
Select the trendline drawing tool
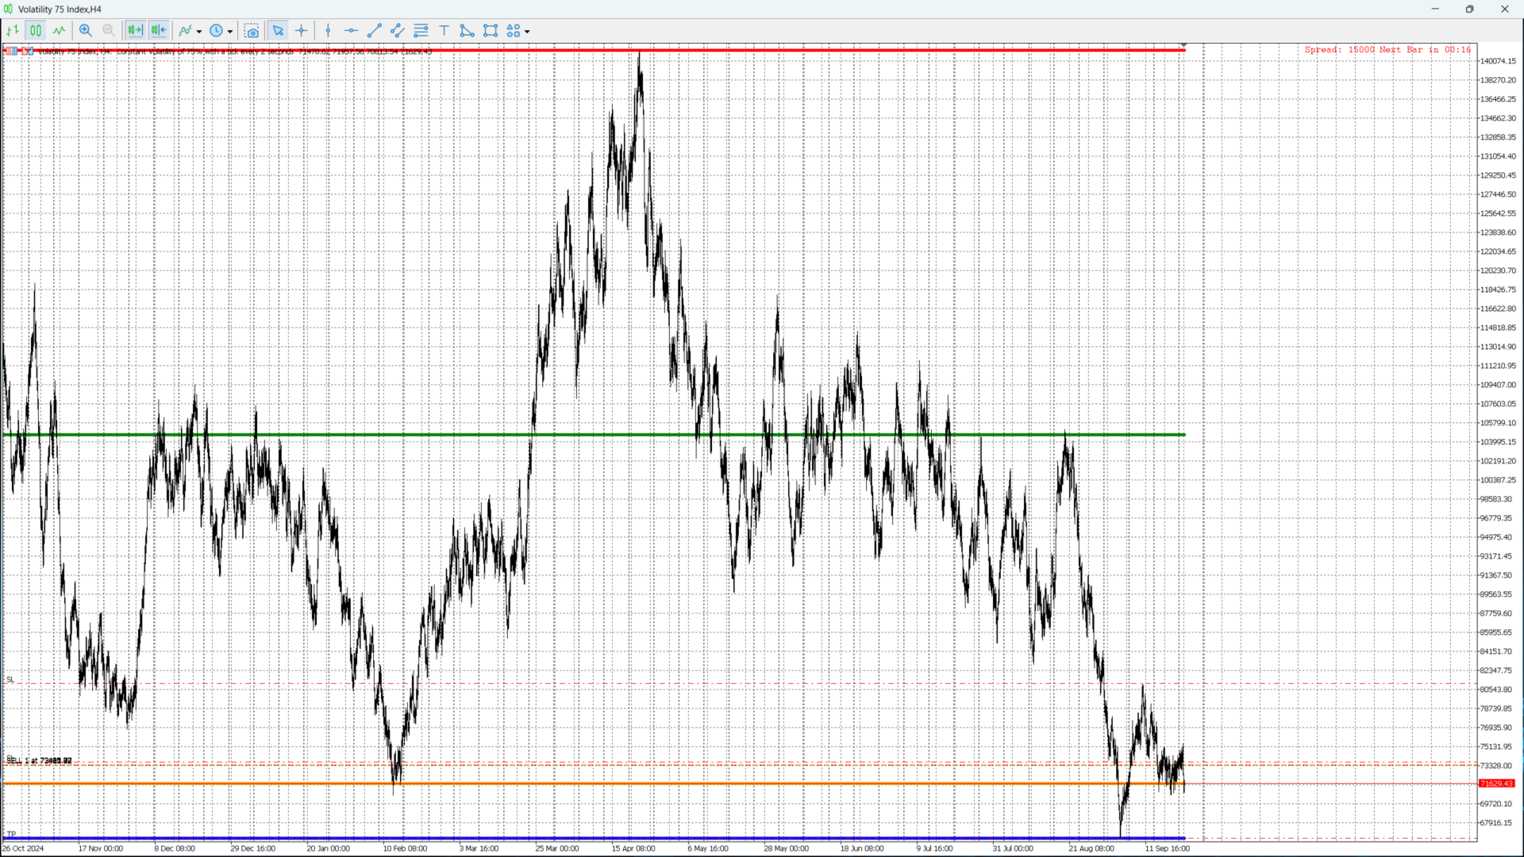(375, 31)
